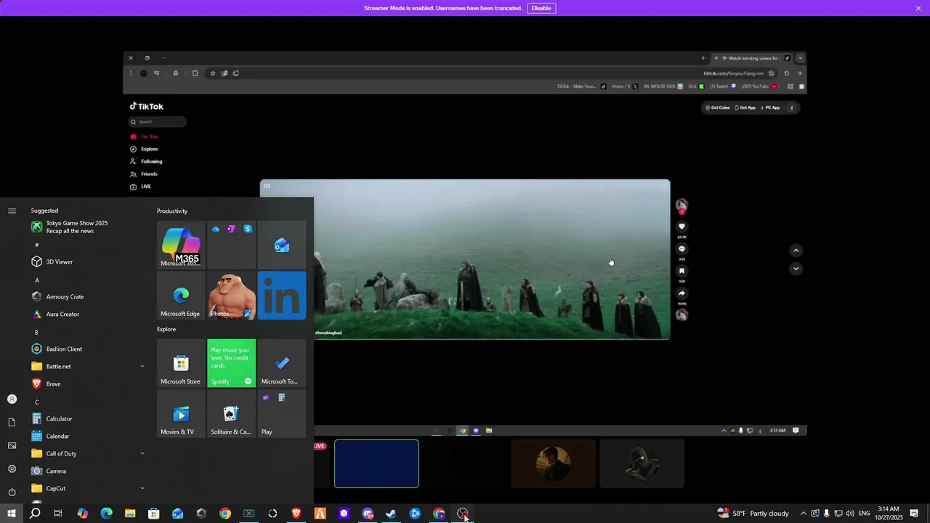This screenshot has width=930, height=523.
Task: Expand the Battle.net folder
Action: (87, 366)
